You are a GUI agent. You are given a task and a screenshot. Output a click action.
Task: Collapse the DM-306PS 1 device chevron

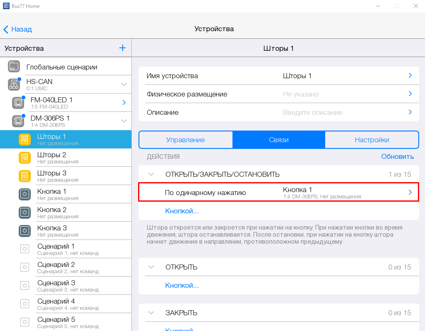coord(124,121)
